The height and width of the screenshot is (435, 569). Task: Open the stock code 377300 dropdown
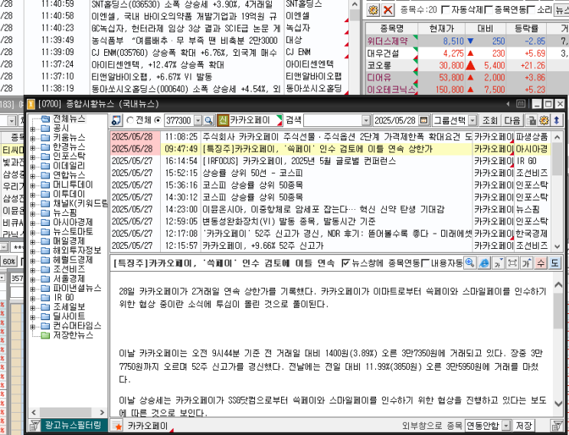(198, 120)
